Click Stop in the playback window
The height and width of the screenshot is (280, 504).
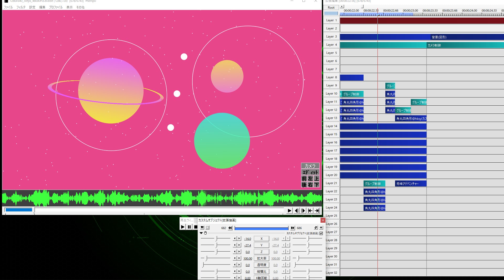click(x=196, y=227)
